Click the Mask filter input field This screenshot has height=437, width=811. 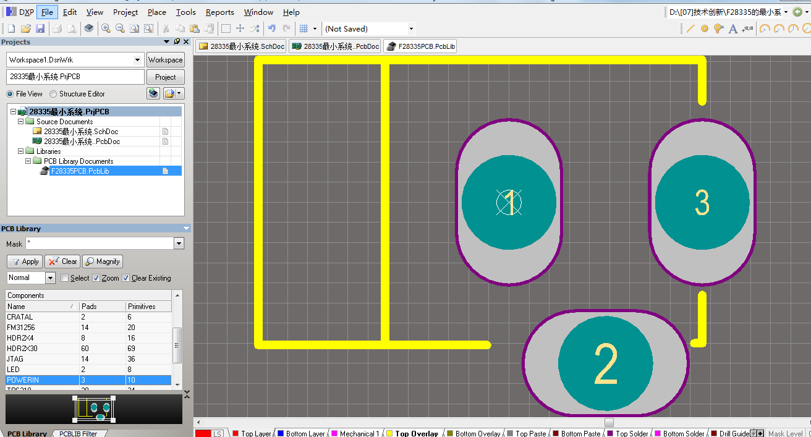pyautogui.click(x=100, y=244)
